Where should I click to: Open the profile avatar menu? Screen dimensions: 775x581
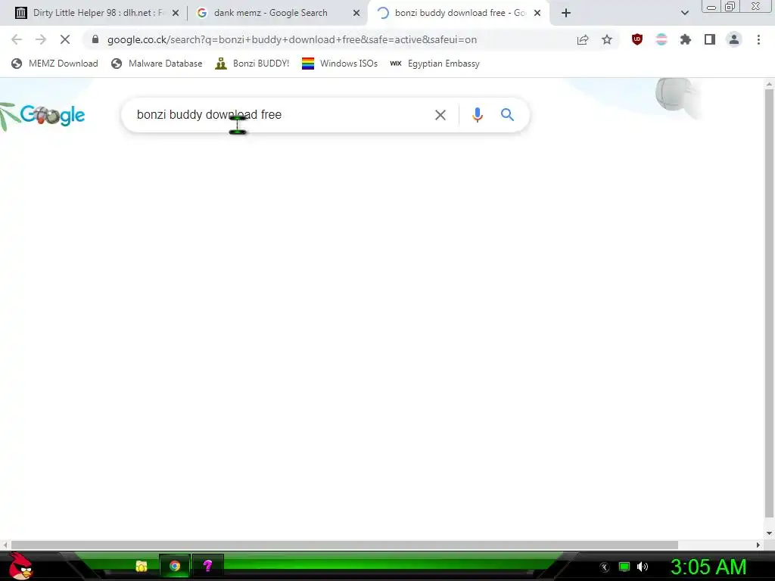[734, 39]
